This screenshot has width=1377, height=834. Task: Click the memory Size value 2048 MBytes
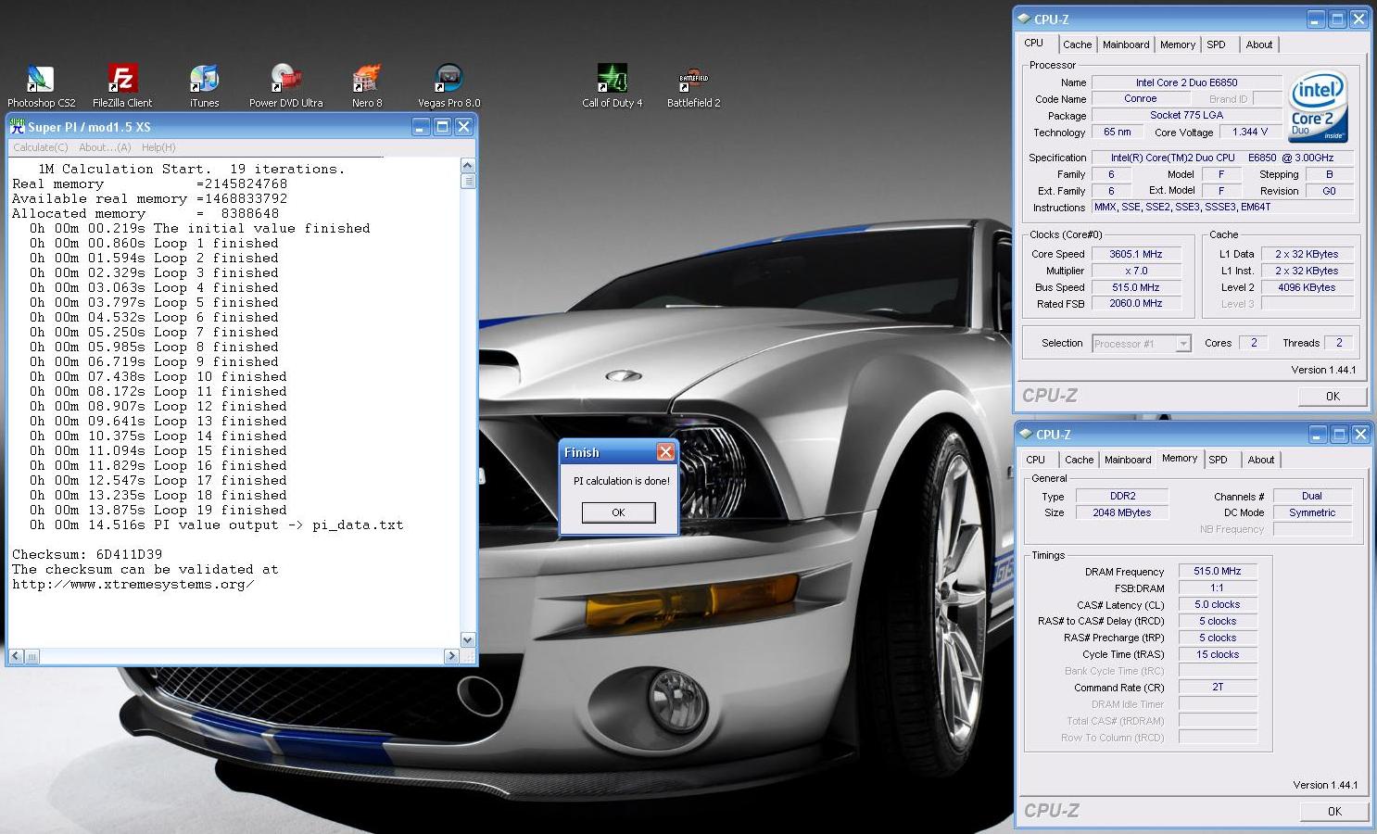(1122, 512)
